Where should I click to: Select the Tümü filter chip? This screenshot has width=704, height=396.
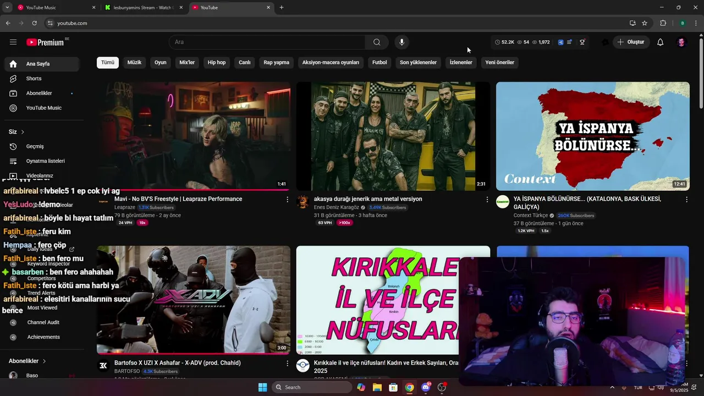[x=108, y=62]
